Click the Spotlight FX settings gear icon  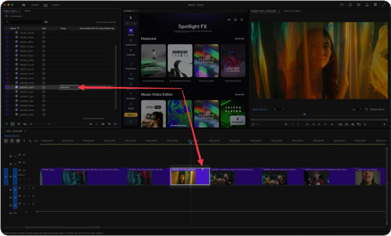click(x=242, y=20)
